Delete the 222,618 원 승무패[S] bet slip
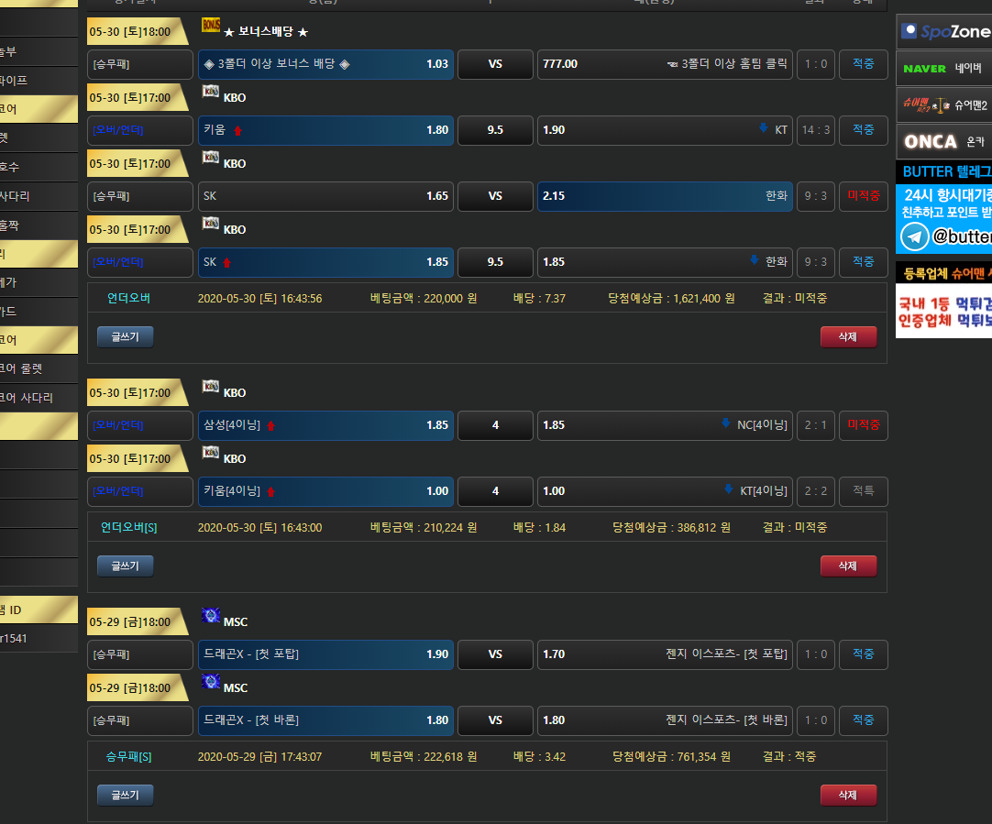Screen dimensions: 992x824 click(x=848, y=795)
